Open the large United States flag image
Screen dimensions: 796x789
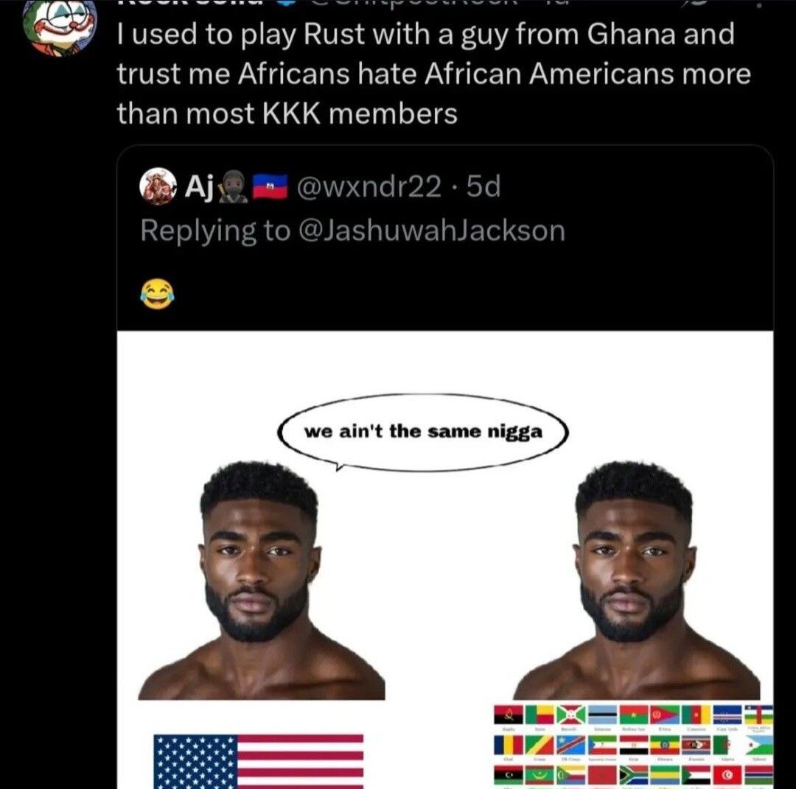(x=258, y=760)
